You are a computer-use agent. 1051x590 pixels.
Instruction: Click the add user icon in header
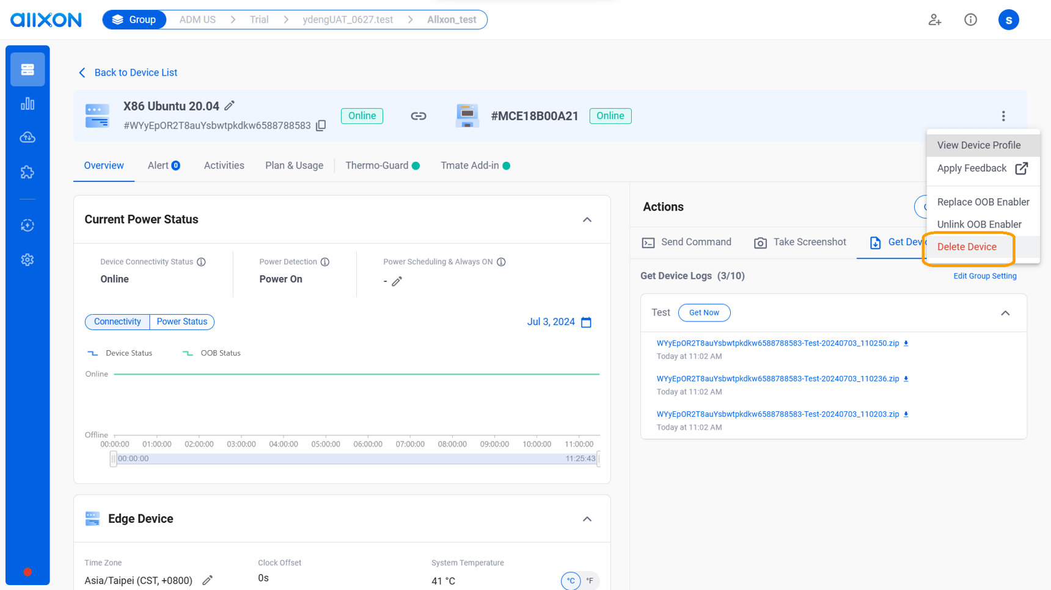click(x=934, y=20)
